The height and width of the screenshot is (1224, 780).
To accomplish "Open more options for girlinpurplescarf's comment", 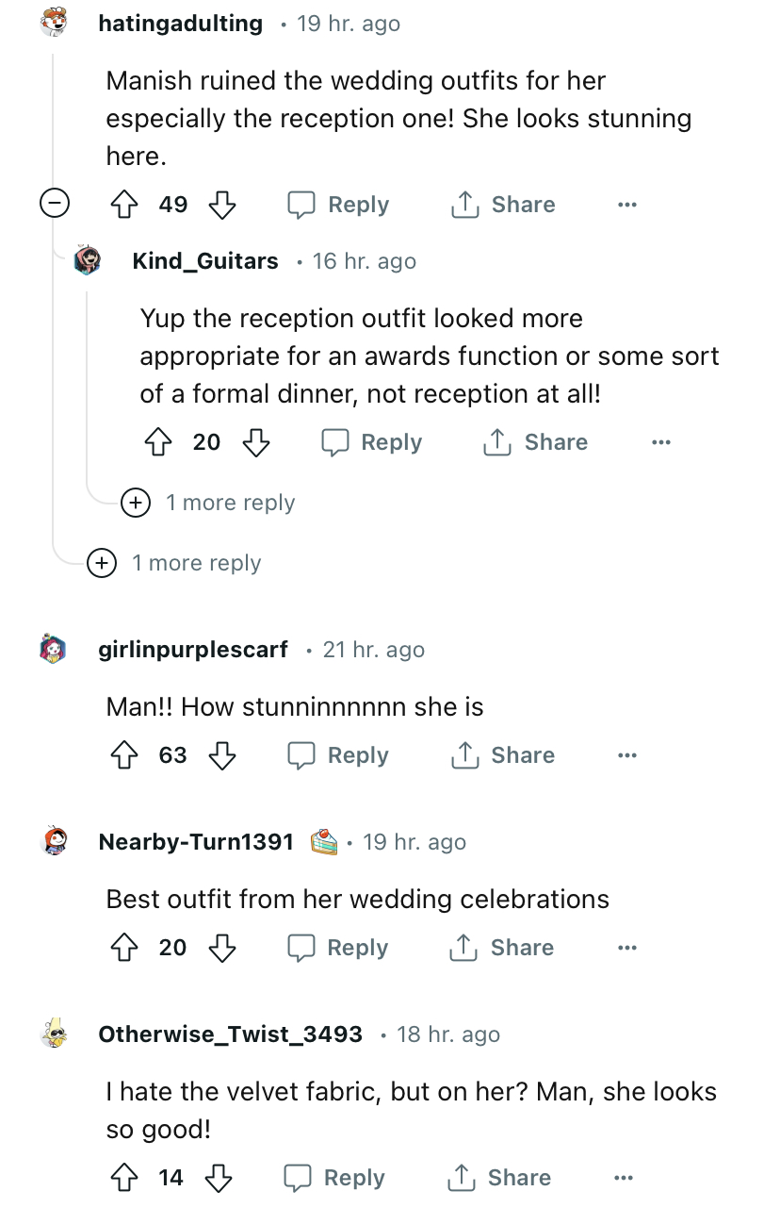I will (627, 755).
